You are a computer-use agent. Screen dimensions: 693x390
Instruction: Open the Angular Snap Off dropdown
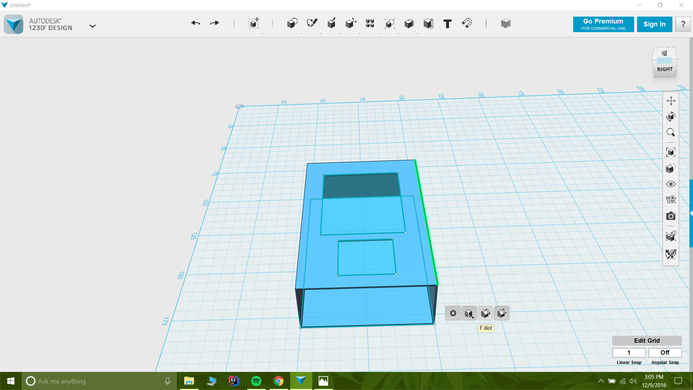coord(665,352)
